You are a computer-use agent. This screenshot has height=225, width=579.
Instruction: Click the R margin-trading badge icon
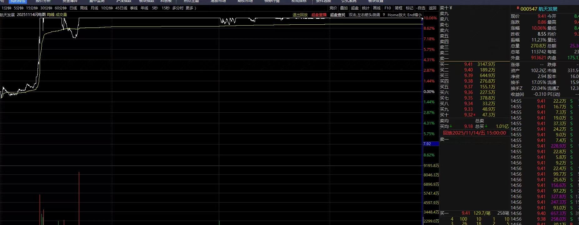[x=518, y=8]
